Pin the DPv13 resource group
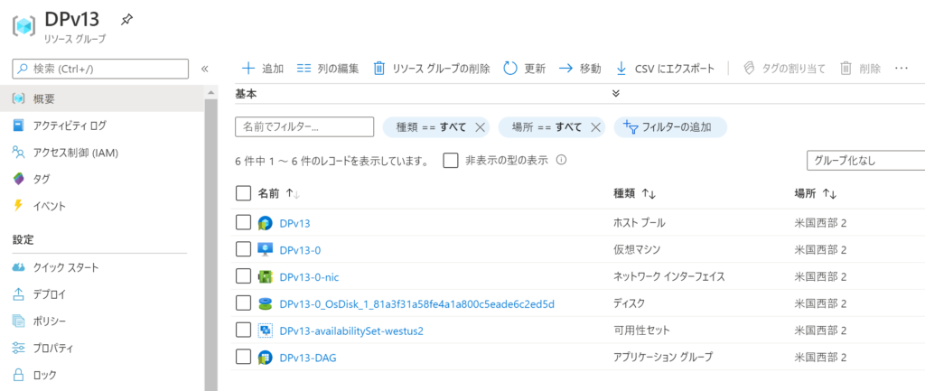925x391 pixels. pos(126,20)
